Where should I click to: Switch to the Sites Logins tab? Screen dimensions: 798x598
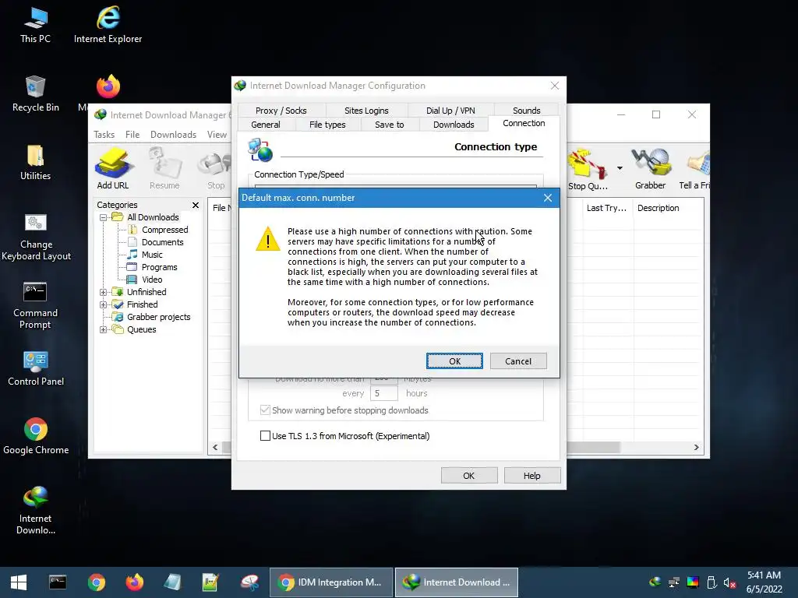coord(366,111)
